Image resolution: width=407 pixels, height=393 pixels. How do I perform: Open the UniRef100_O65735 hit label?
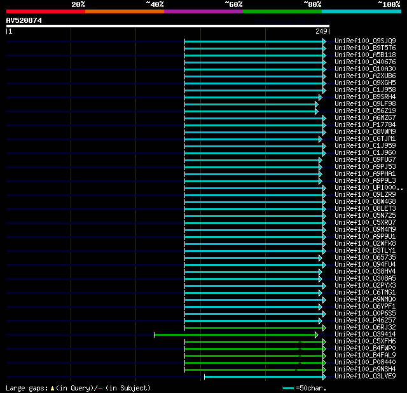365,258
